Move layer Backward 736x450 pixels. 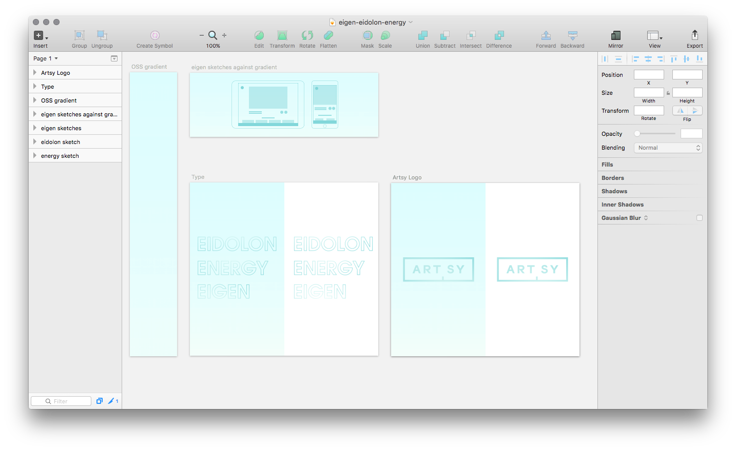pyautogui.click(x=573, y=35)
